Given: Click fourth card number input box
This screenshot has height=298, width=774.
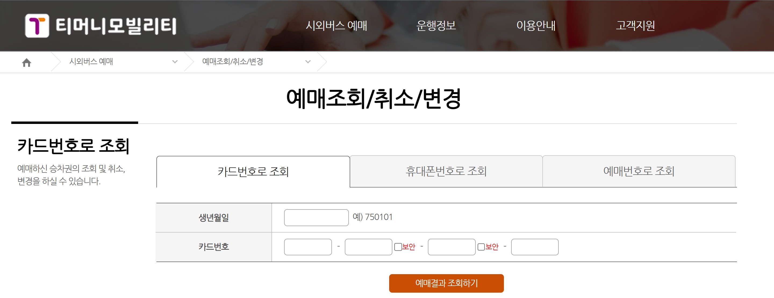Looking at the screenshot, I should (535, 247).
